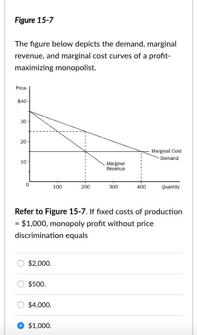The image size is (197, 335).
Task: Select the $2,000. radio button
Action: pos(21,263)
